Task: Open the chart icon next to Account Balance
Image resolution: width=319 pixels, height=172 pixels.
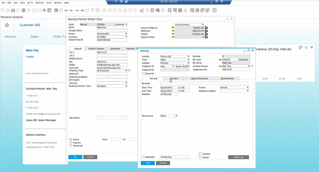Action: (x=206, y=28)
